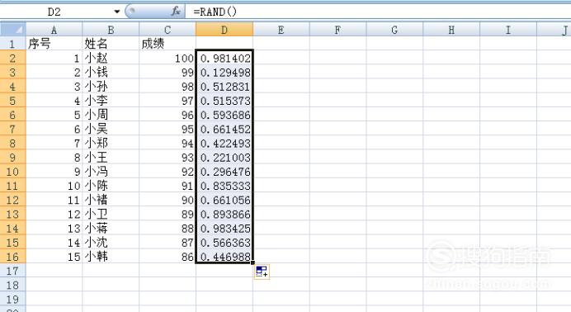
Task: Click cell with name 小王
Action: (x=111, y=158)
